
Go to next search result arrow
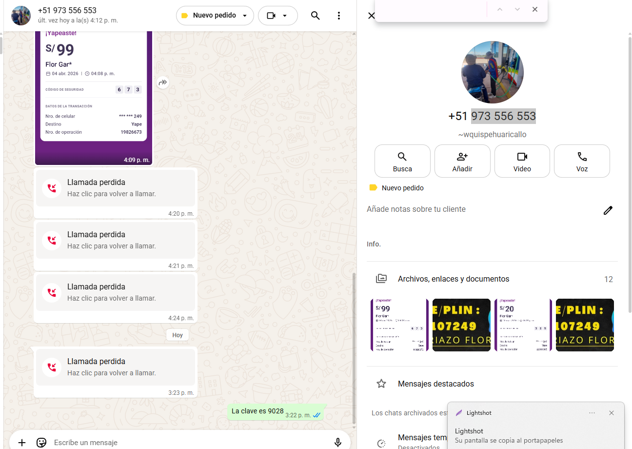click(x=517, y=10)
